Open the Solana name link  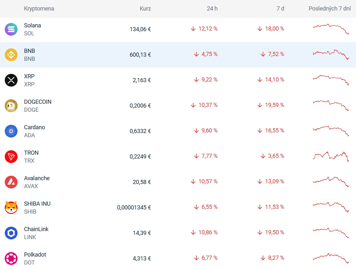click(33, 25)
